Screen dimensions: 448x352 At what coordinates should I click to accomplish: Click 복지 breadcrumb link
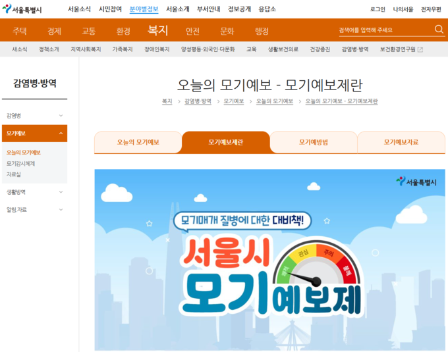click(167, 101)
